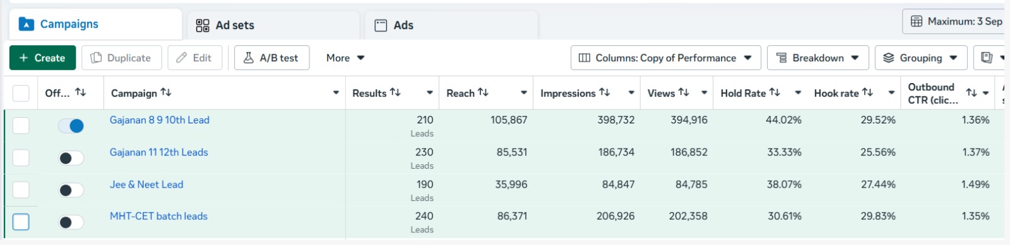The height and width of the screenshot is (245, 1010).
Task: Tick the select-all header checkbox
Action: 21,93
